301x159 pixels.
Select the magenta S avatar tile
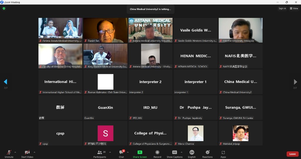(x=106, y=133)
